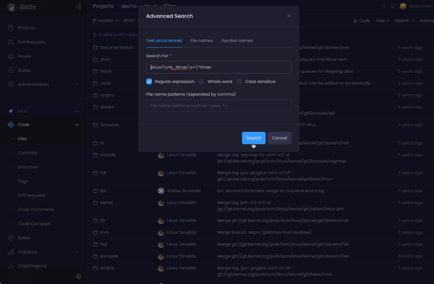Enable the Whole word checkbox
434x284 pixels.
point(201,82)
